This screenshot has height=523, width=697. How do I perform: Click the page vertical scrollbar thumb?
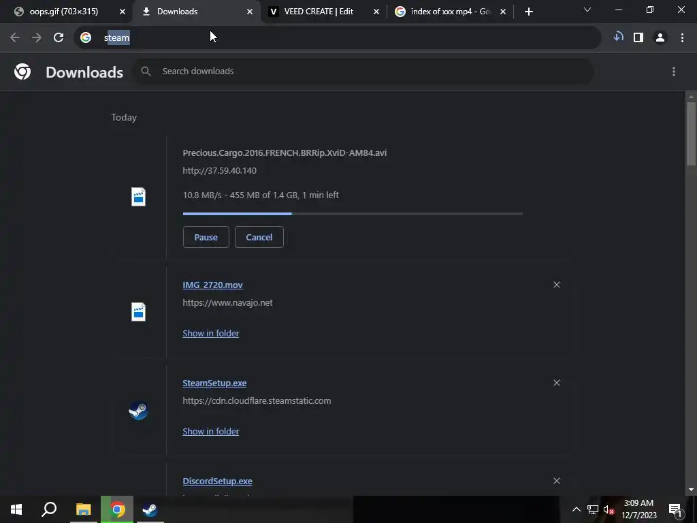coord(691,133)
